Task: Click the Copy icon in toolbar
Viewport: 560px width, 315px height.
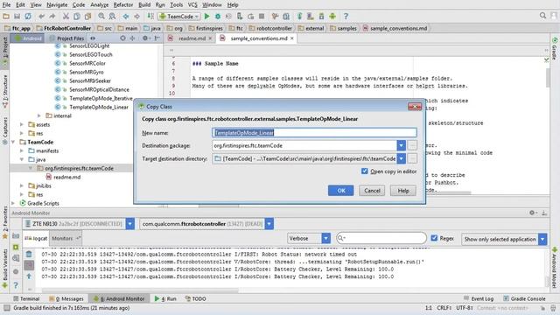Action: [x=77, y=16]
